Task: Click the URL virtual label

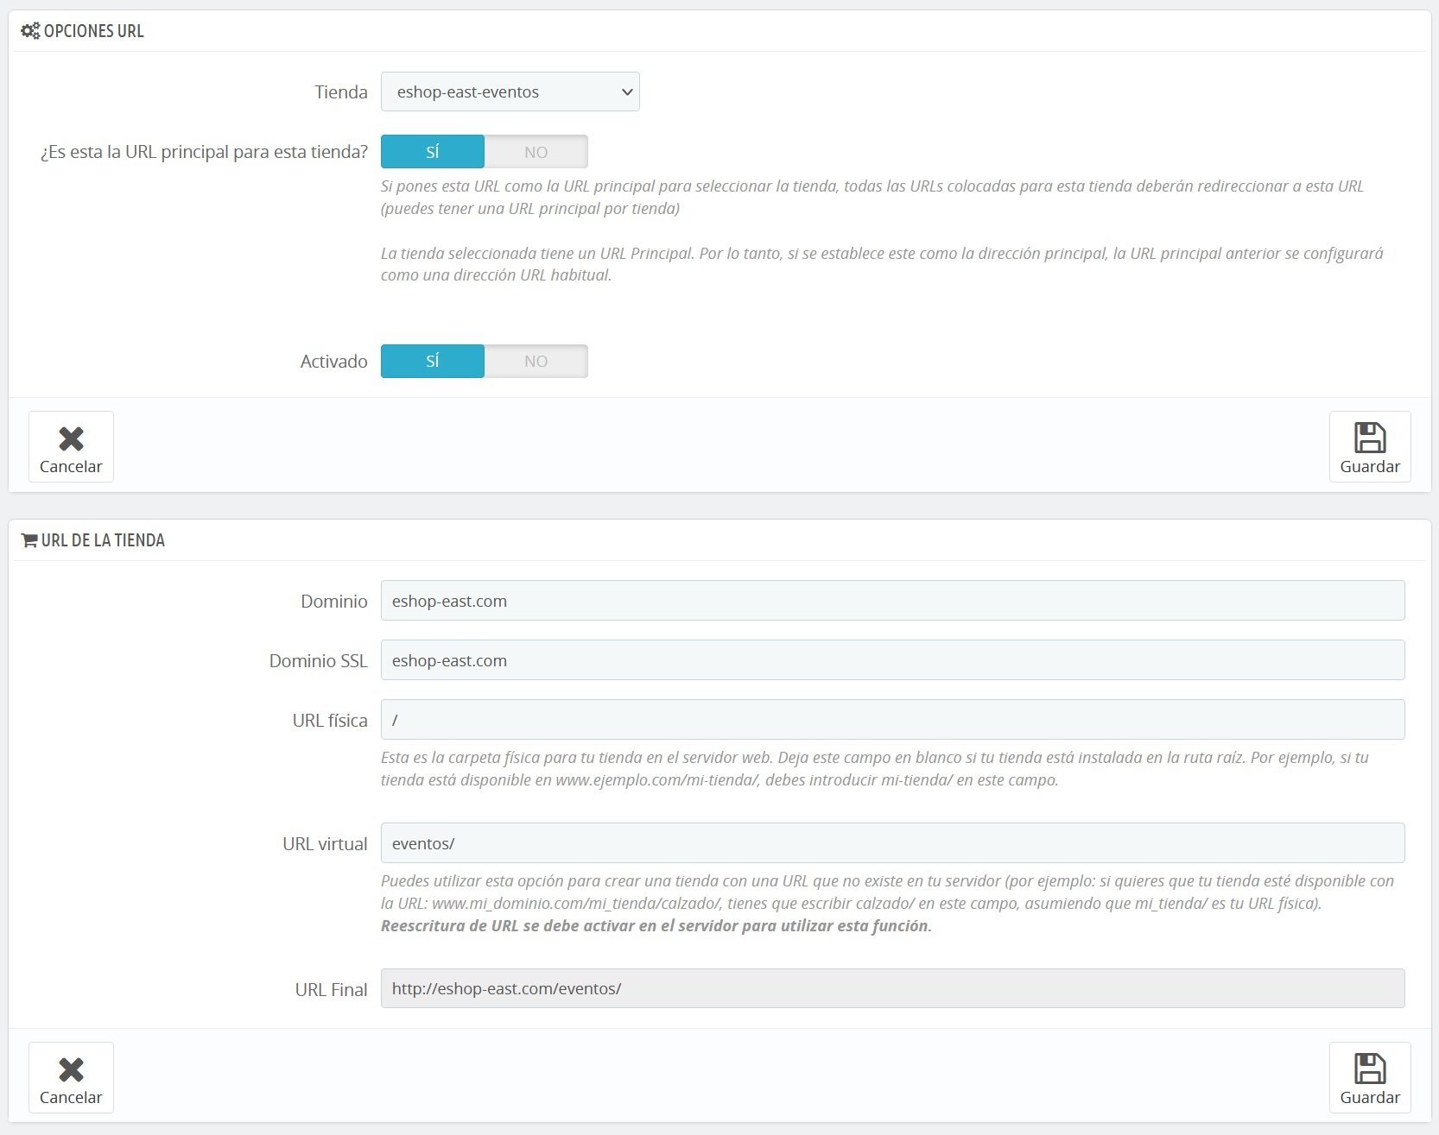Action: click(325, 844)
